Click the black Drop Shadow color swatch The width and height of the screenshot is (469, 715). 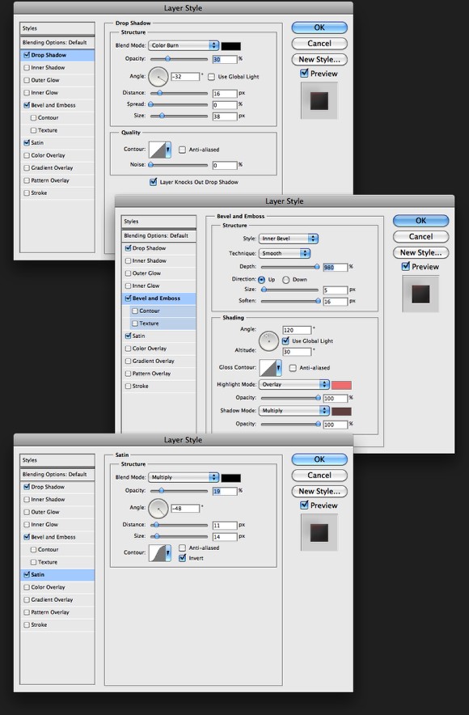231,46
